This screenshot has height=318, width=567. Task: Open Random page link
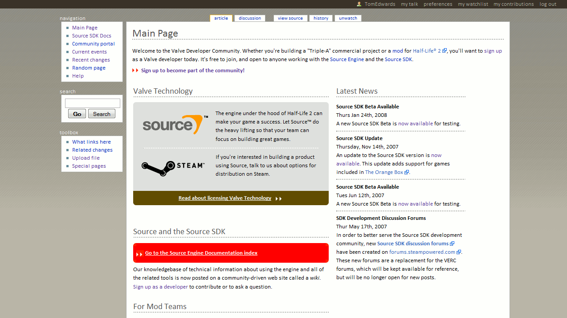click(x=89, y=68)
